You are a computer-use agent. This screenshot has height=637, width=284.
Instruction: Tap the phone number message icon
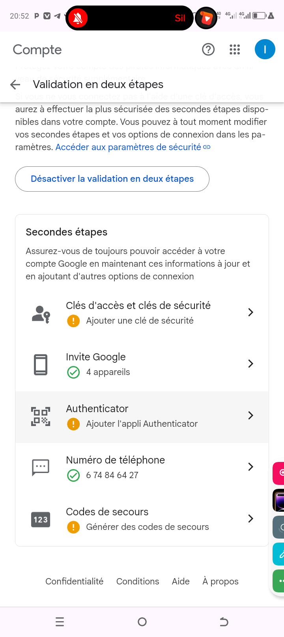[x=41, y=467]
